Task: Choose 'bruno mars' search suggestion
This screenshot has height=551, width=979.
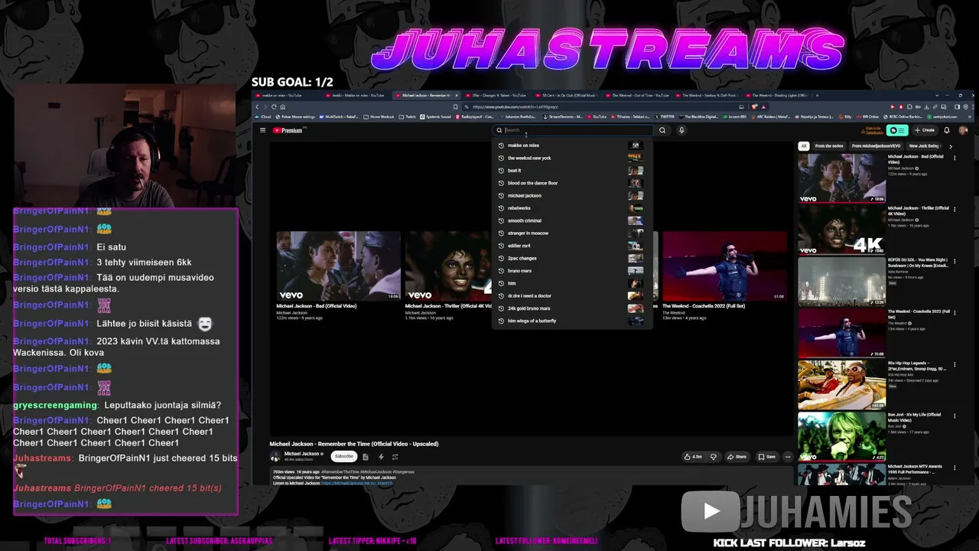Action: pyautogui.click(x=571, y=270)
